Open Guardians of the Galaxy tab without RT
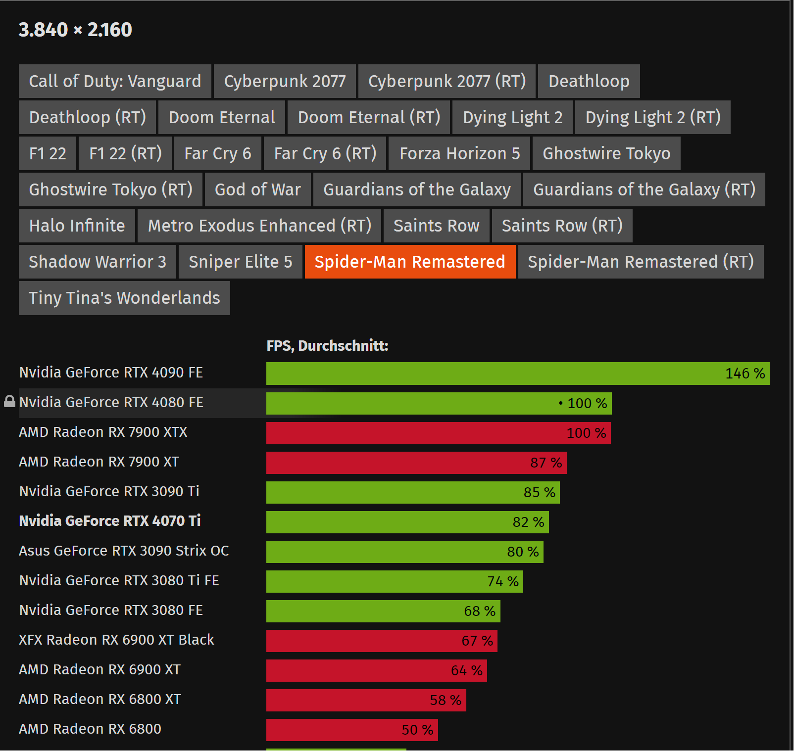This screenshot has width=794, height=751. pos(417,189)
